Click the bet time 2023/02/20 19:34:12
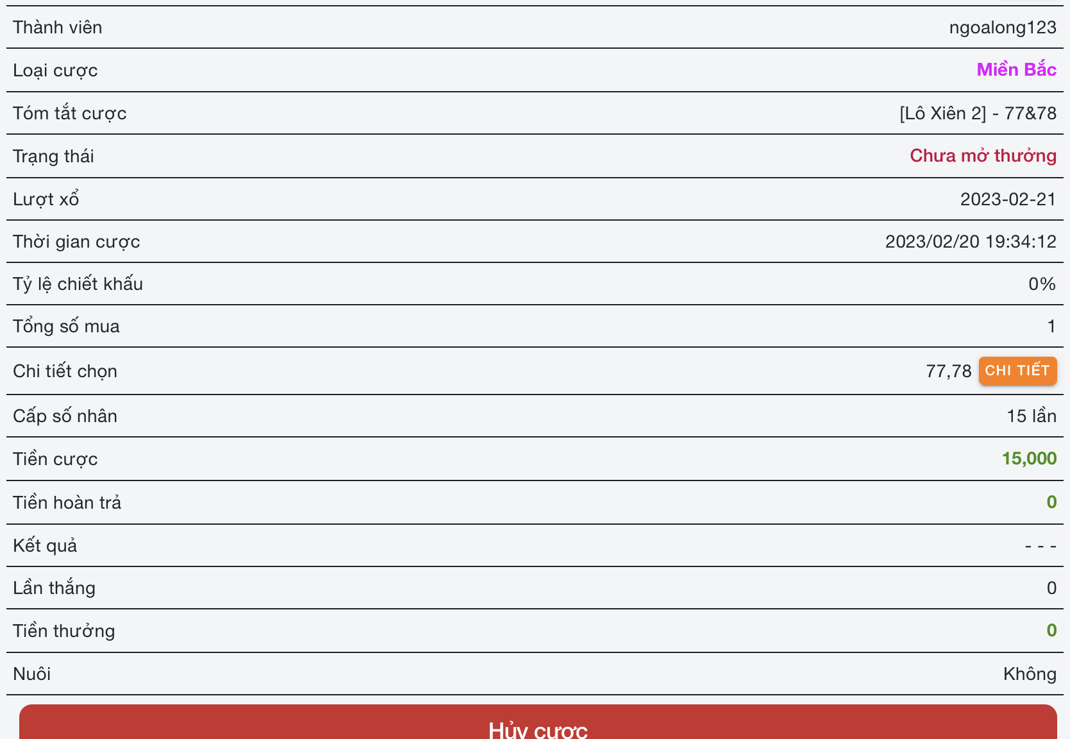 tap(970, 242)
